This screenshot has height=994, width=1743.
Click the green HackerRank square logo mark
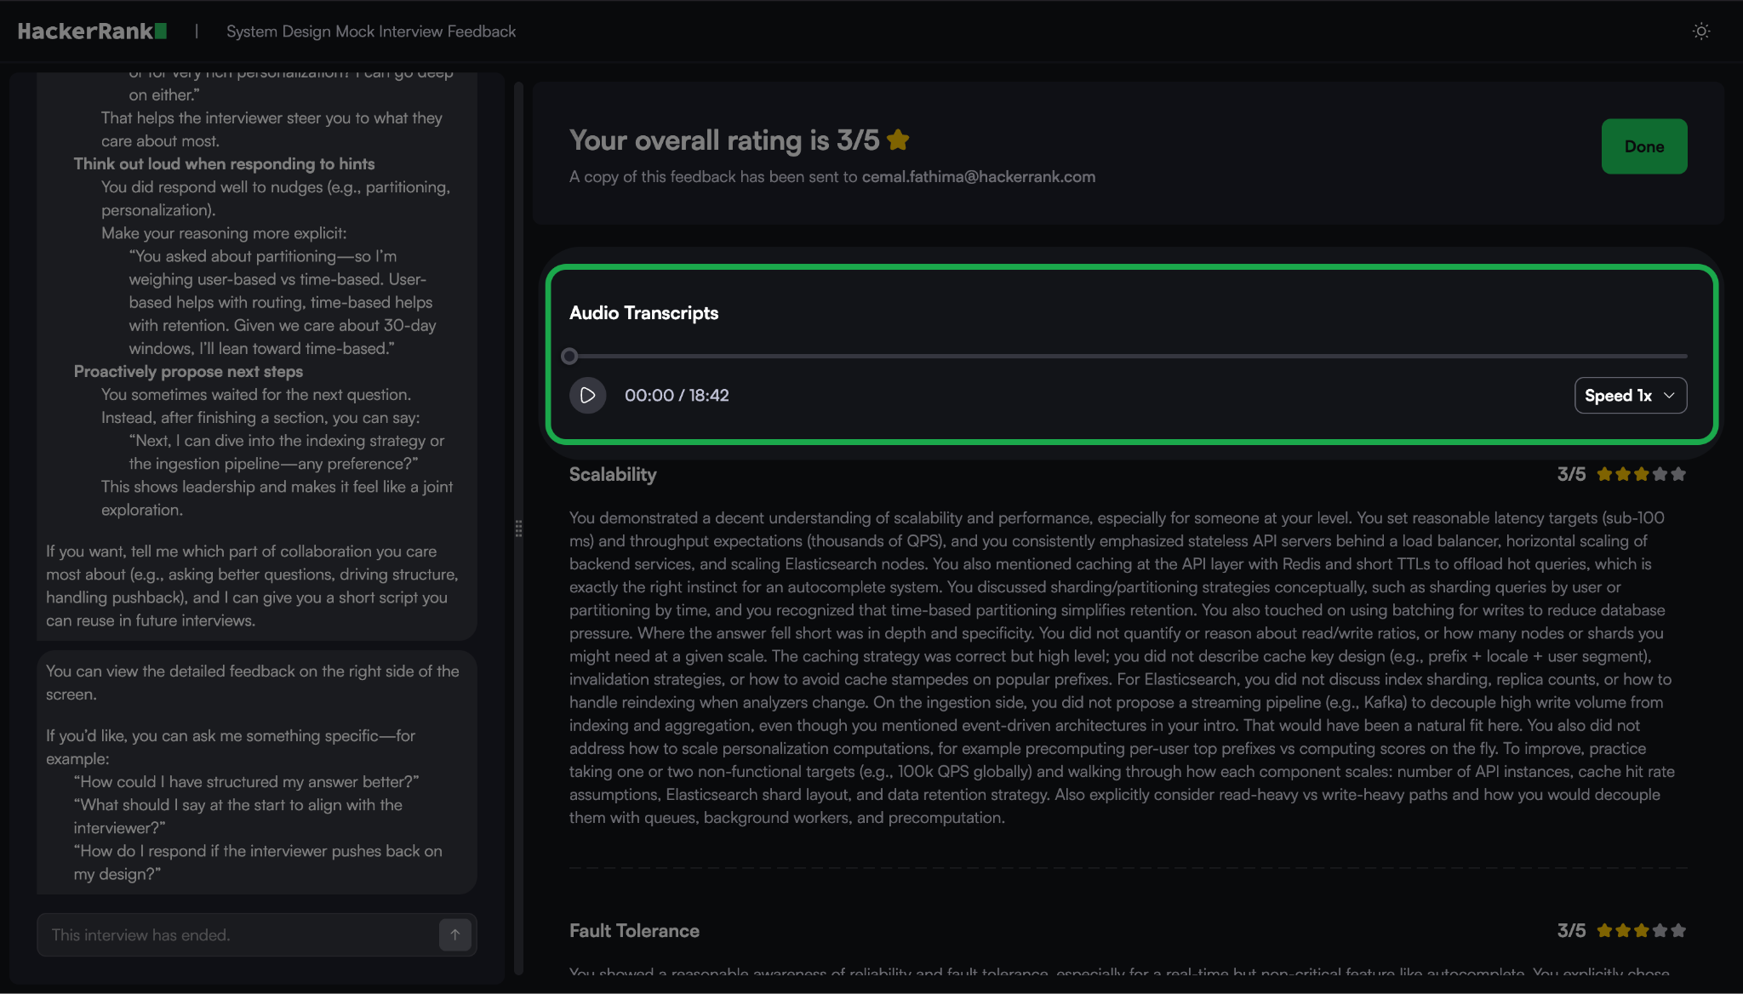(x=161, y=31)
